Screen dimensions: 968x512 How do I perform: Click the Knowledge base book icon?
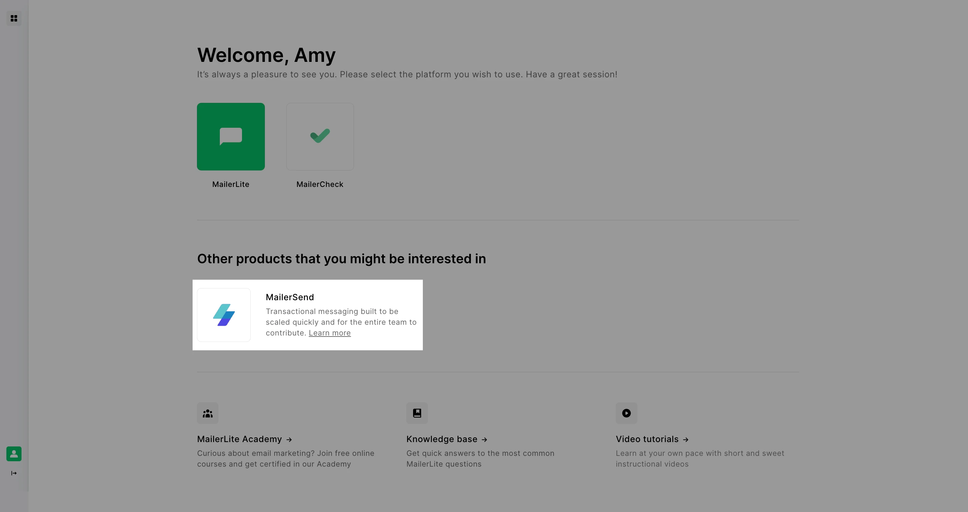417,413
